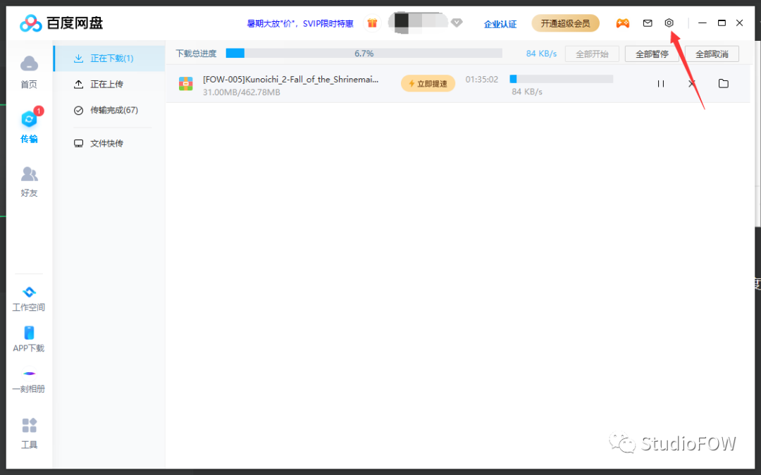
Task: Open 工作空间 workspace
Action: tap(29, 299)
